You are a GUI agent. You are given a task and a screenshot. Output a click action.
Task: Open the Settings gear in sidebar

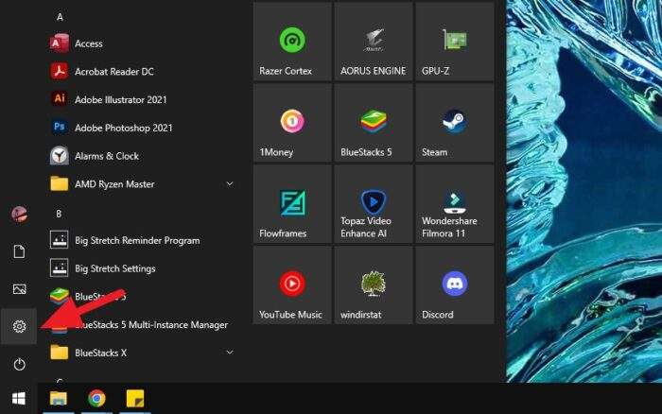click(19, 326)
